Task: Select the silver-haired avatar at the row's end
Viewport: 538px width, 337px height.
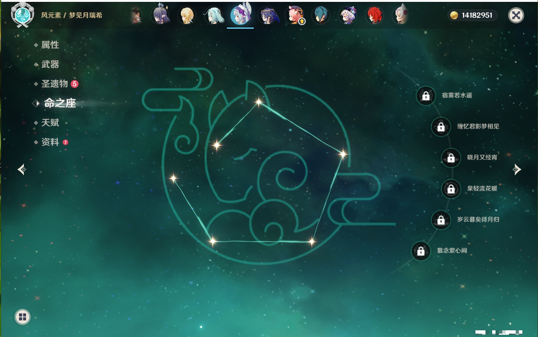Action: pyautogui.click(x=401, y=15)
